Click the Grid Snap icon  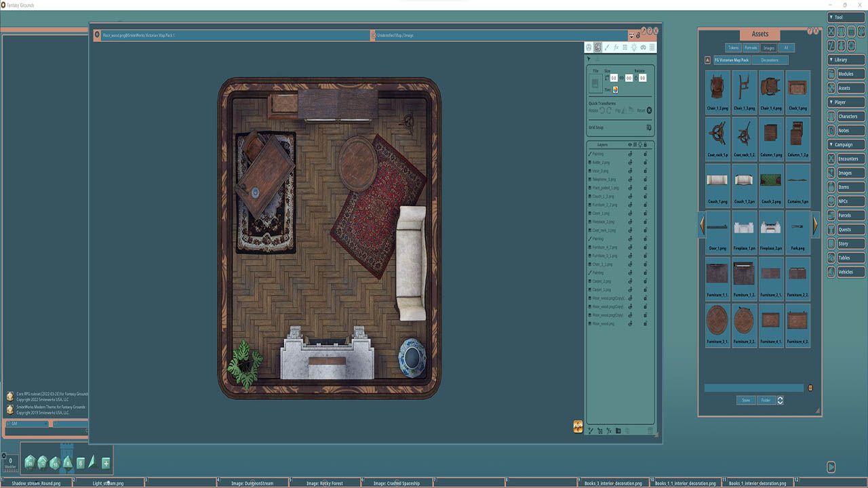pyautogui.click(x=649, y=127)
